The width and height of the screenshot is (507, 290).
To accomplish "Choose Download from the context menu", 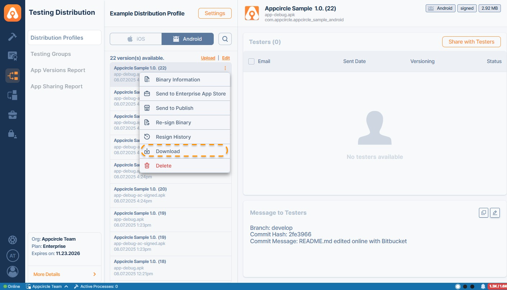I will tap(168, 151).
